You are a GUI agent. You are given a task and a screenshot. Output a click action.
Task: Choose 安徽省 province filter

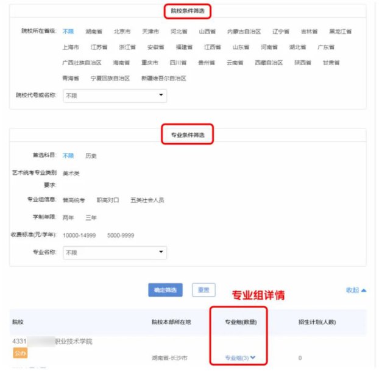pyautogui.click(x=155, y=47)
